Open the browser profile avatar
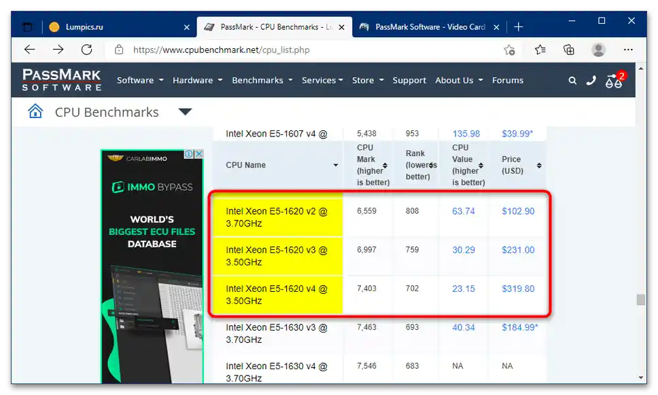658x395 pixels. [598, 50]
